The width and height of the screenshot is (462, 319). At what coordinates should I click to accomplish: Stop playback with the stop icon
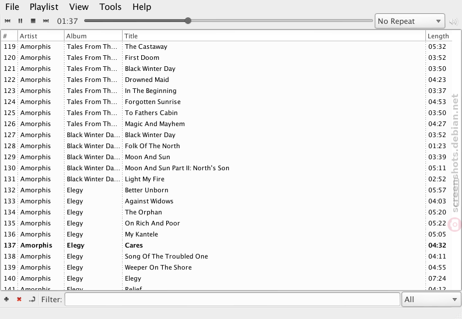pos(33,21)
